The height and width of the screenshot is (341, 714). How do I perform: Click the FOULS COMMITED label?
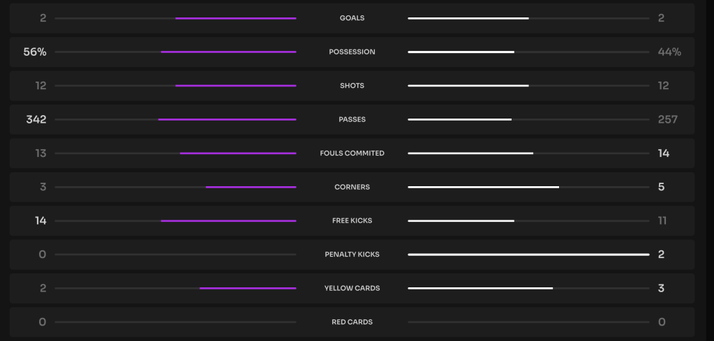[352, 153]
